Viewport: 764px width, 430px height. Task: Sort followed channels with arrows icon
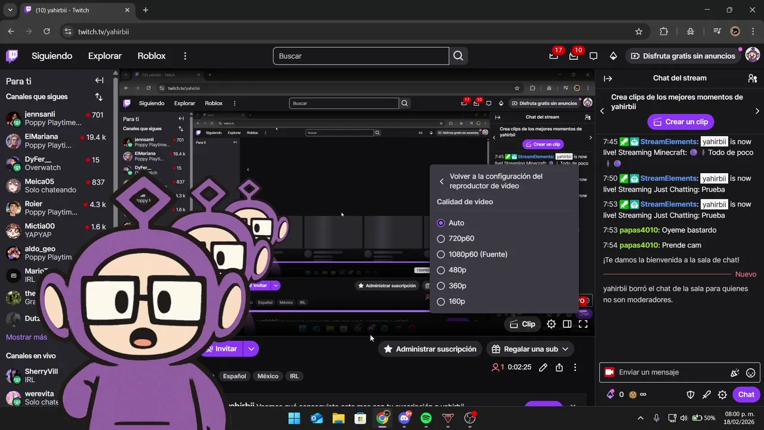tap(98, 97)
